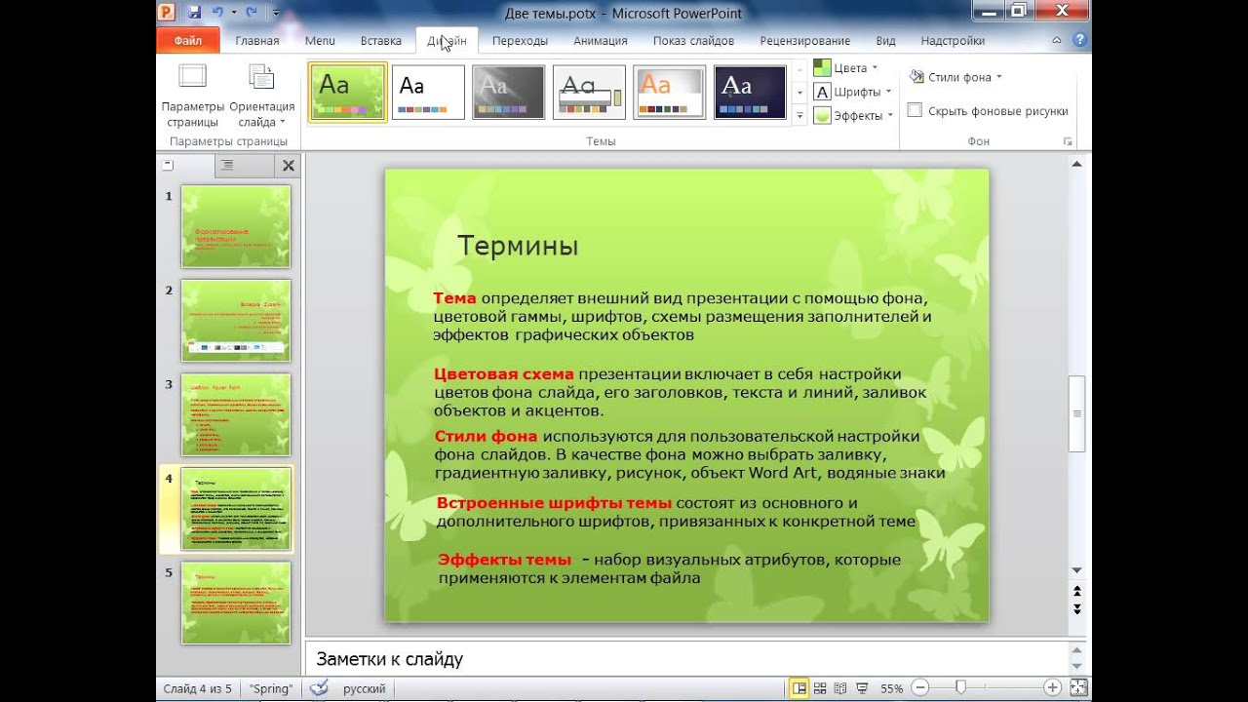Image resolution: width=1248 pixels, height=702 pixels.
Task: Expand the full themes gallery
Action: tap(799, 115)
